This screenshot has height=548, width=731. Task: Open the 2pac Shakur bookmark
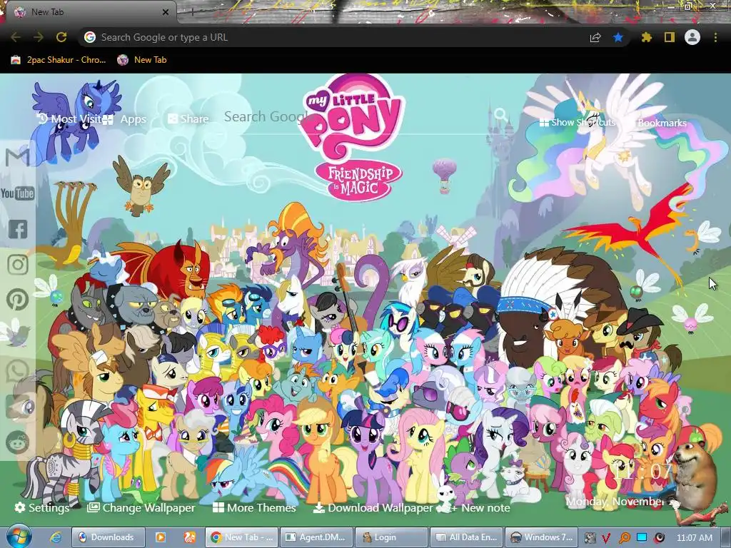(x=59, y=60)
